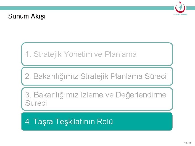Click the word 'Rolü' in the teal box
This screenshot has width=195, height=146.
click(x=105, y=121)
